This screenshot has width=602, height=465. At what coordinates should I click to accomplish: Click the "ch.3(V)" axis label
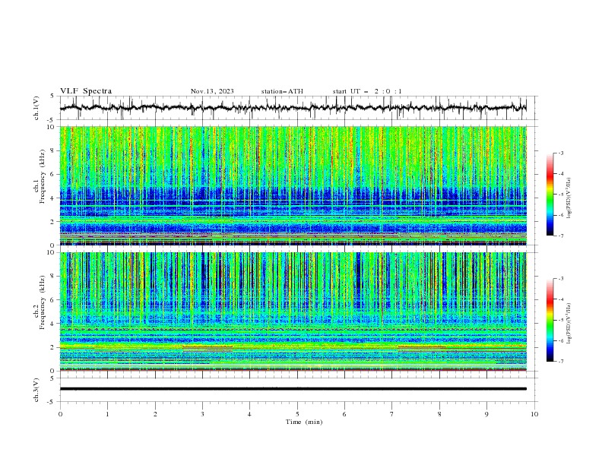[36, 390]
